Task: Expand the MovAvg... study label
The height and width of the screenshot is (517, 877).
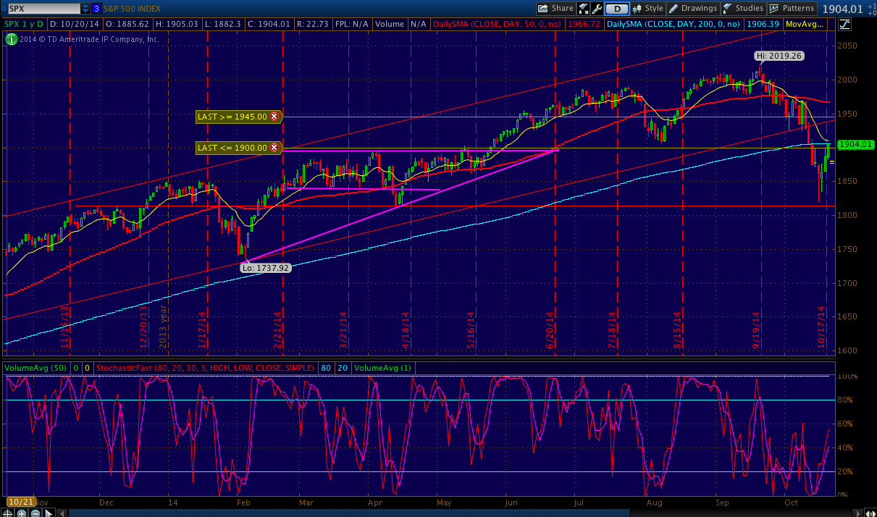Action: click(x=805, y=25)
